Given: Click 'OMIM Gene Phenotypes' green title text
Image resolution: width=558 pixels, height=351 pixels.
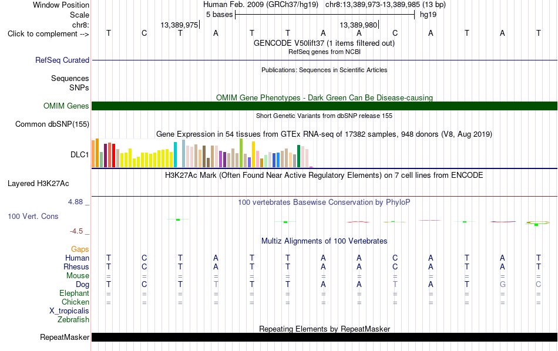Looking at the screenshot, I should tap(324, 98).
